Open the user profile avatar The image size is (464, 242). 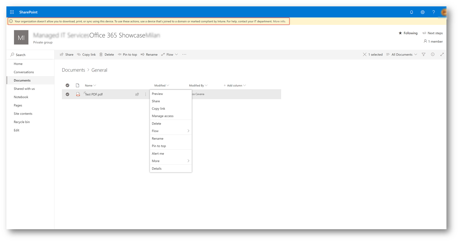444,12
